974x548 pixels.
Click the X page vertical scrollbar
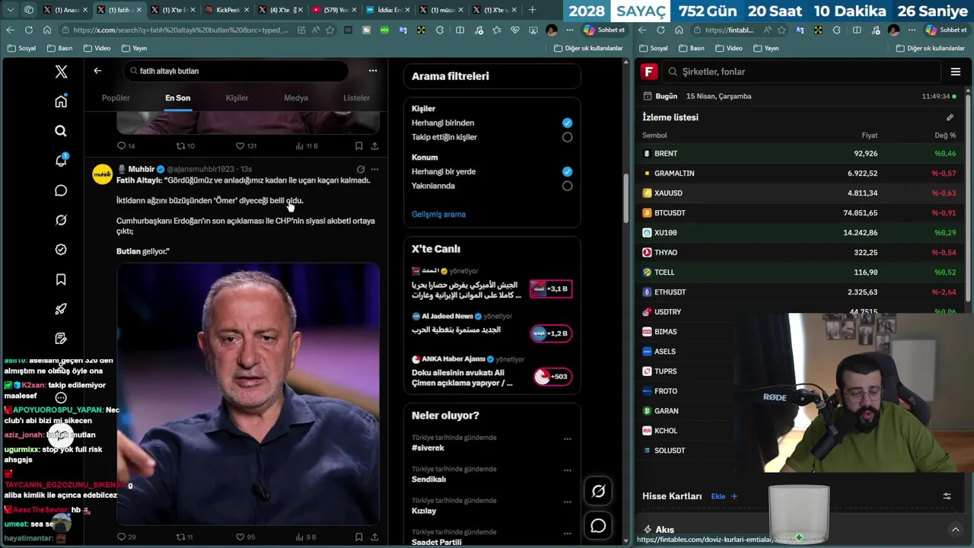625,198
